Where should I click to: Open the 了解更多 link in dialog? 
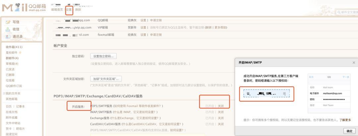tap(345, 120)
